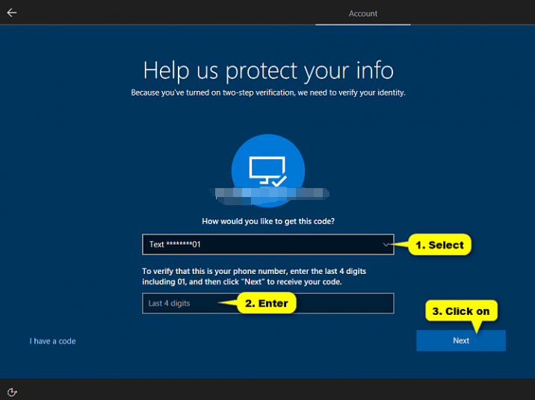Click the two-step verification subtitle text
535x400 pixels.
[x=267, y=93]
